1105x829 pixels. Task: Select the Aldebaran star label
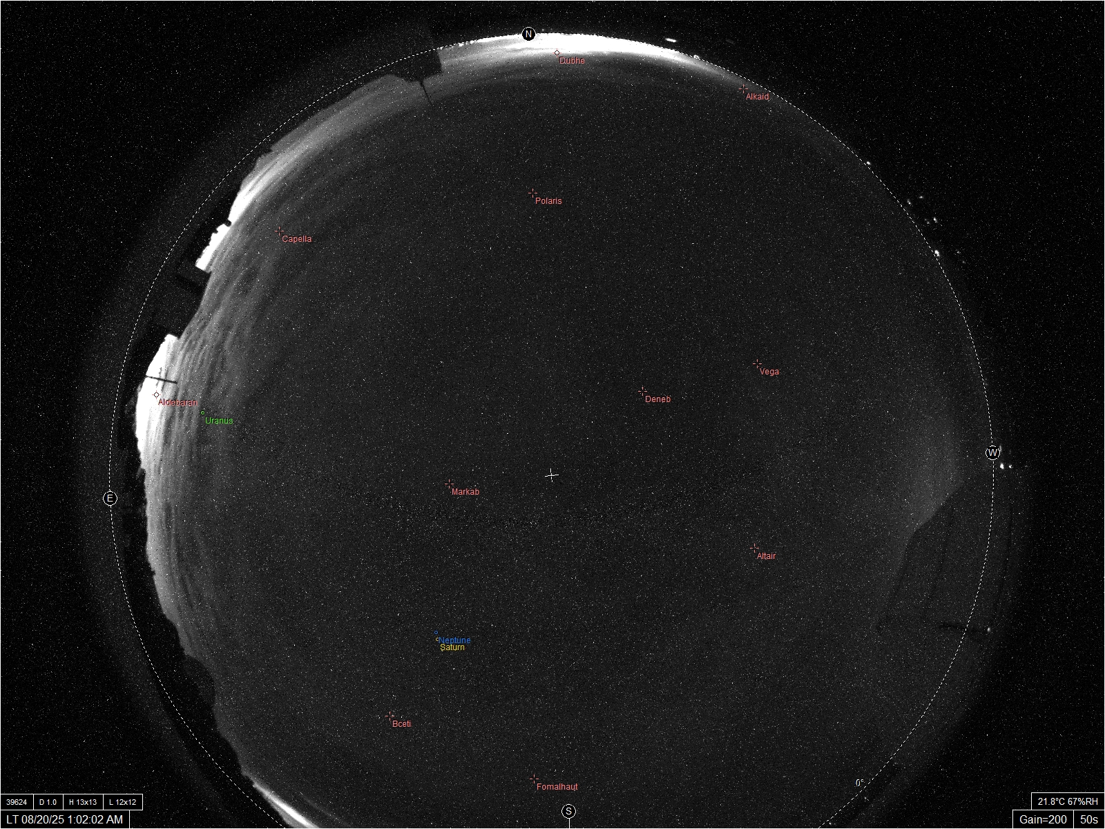tap(177, 402)
